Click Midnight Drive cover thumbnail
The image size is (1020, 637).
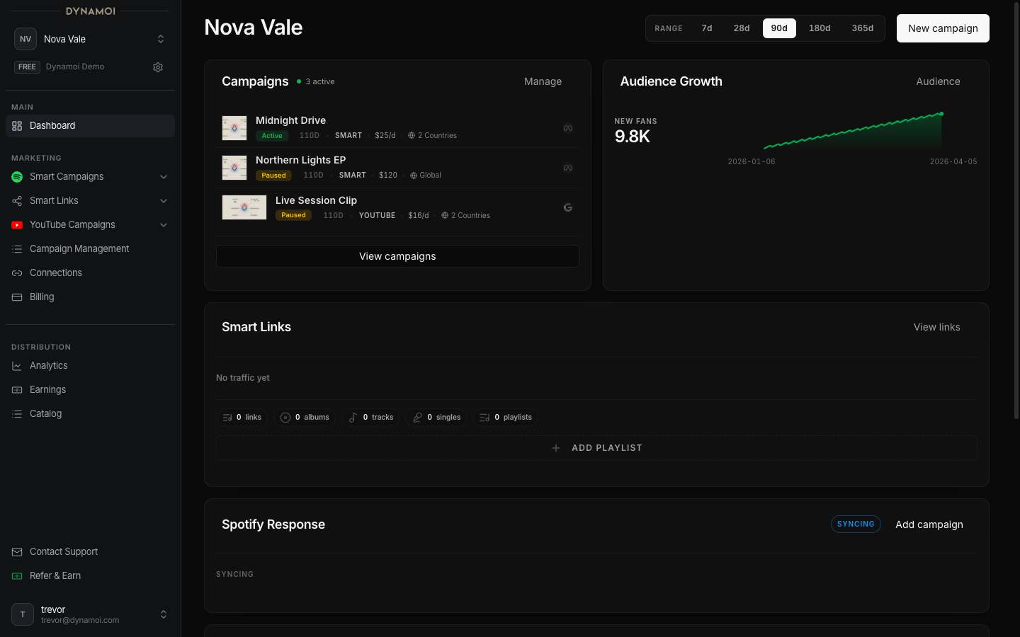point(234,128)
